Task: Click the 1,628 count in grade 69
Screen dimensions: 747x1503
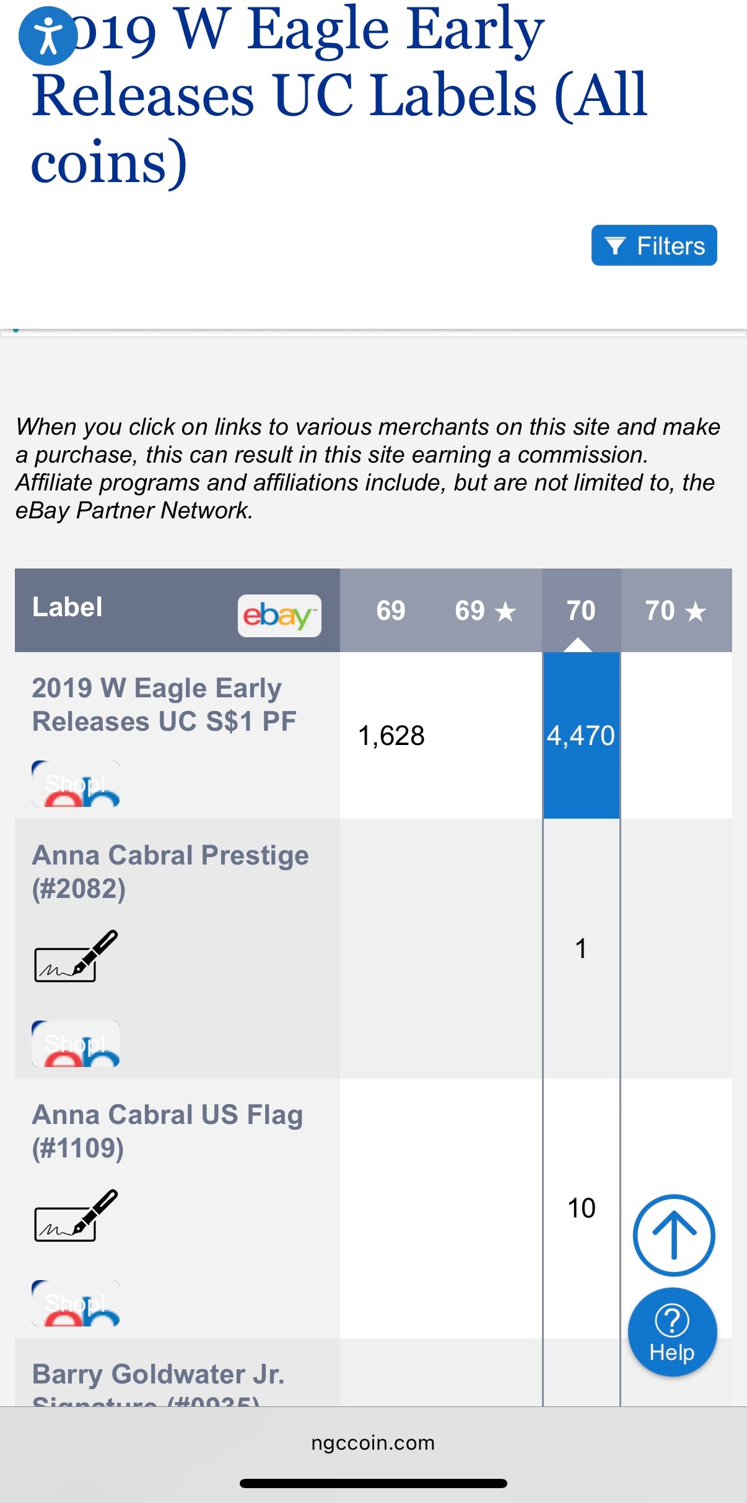Action: pyautogui.click(x=391, y=736)
